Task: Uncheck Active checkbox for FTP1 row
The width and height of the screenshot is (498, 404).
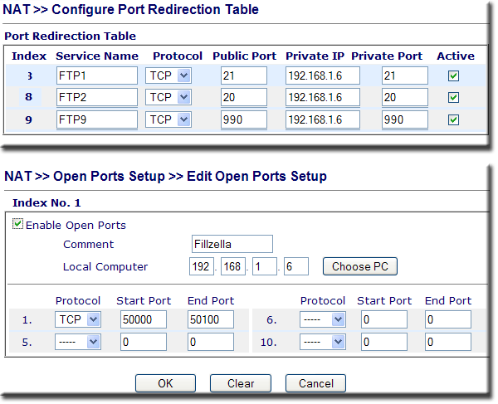Action: coord(453,75)
